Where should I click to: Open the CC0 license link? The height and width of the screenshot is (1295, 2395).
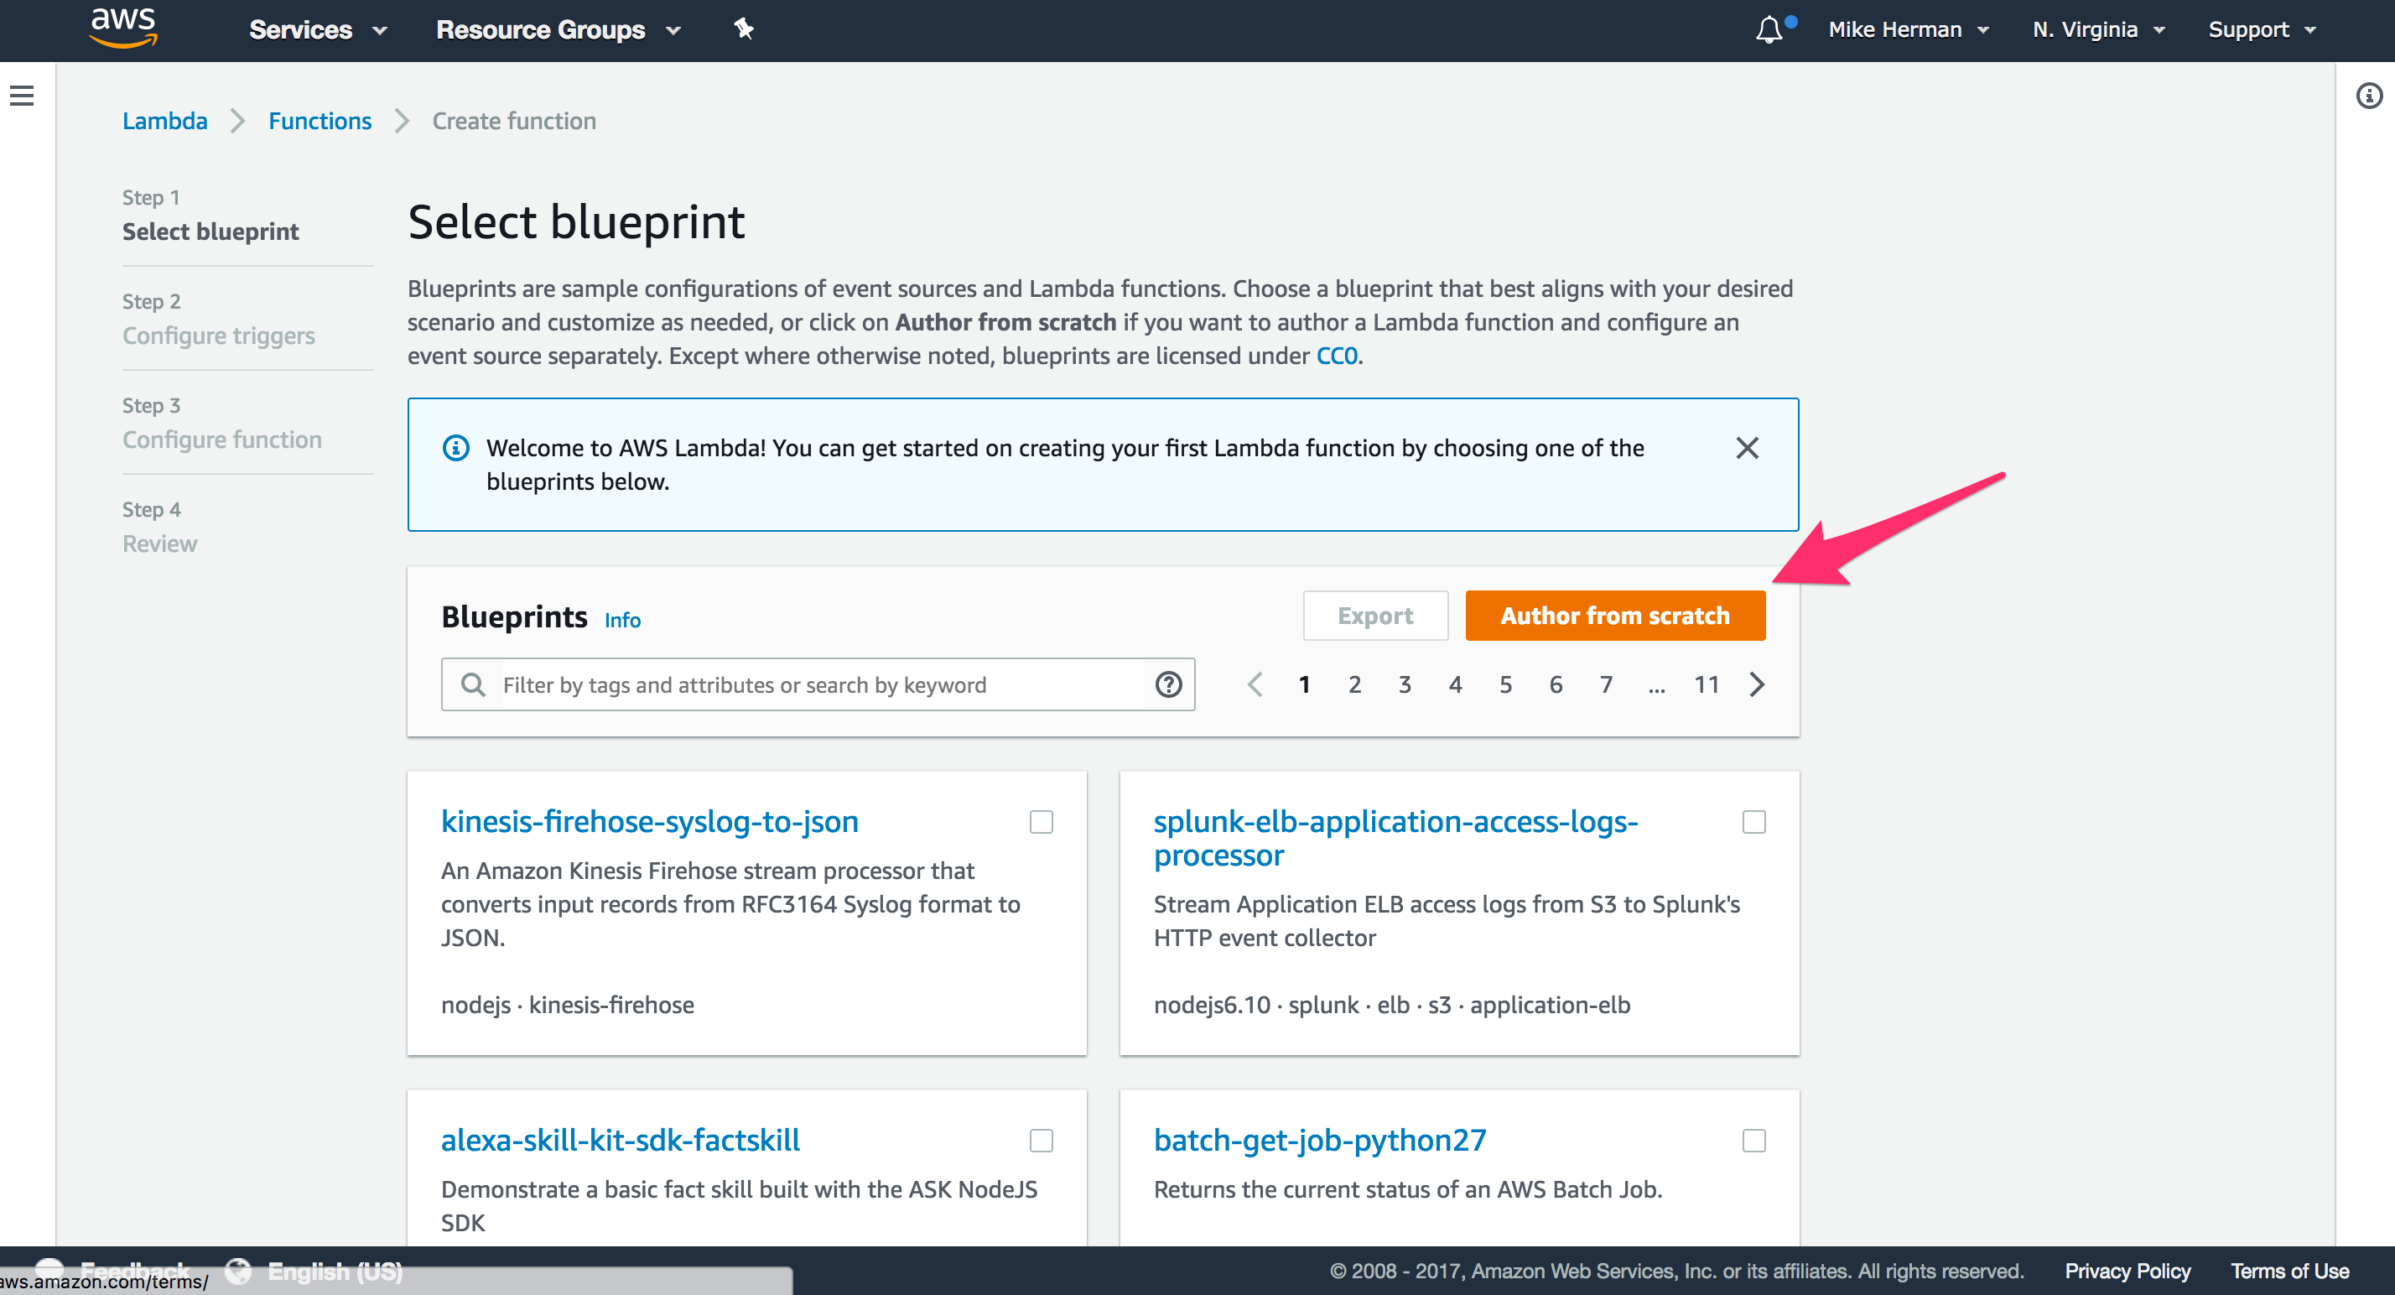tap(1336, 356)
